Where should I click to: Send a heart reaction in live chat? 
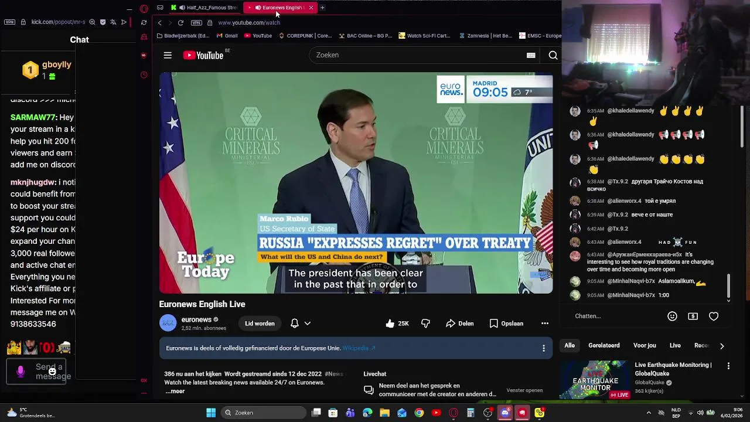(x=714, y=316)
